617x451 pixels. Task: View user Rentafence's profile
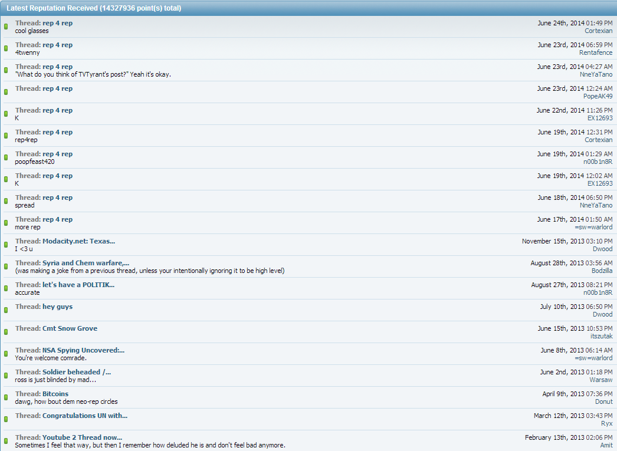tap(595, 52)
